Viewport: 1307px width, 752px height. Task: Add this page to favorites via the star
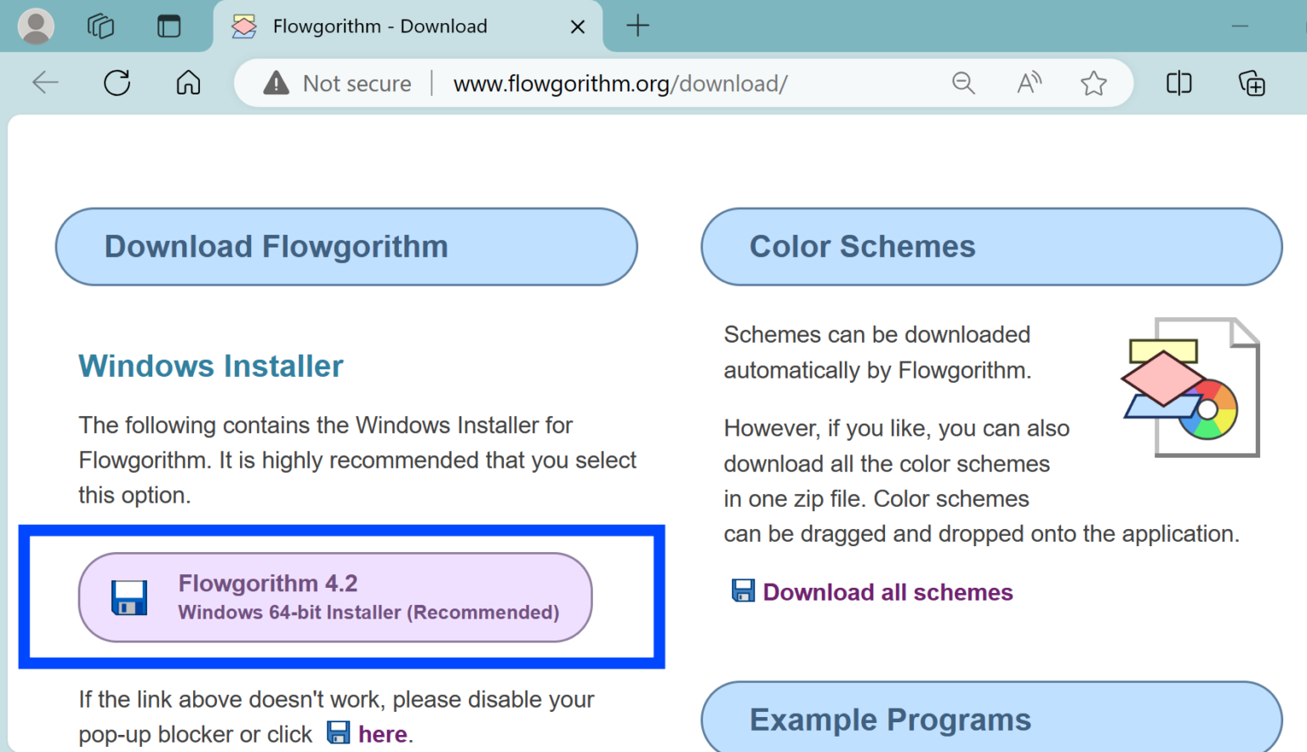point(1093,83)
